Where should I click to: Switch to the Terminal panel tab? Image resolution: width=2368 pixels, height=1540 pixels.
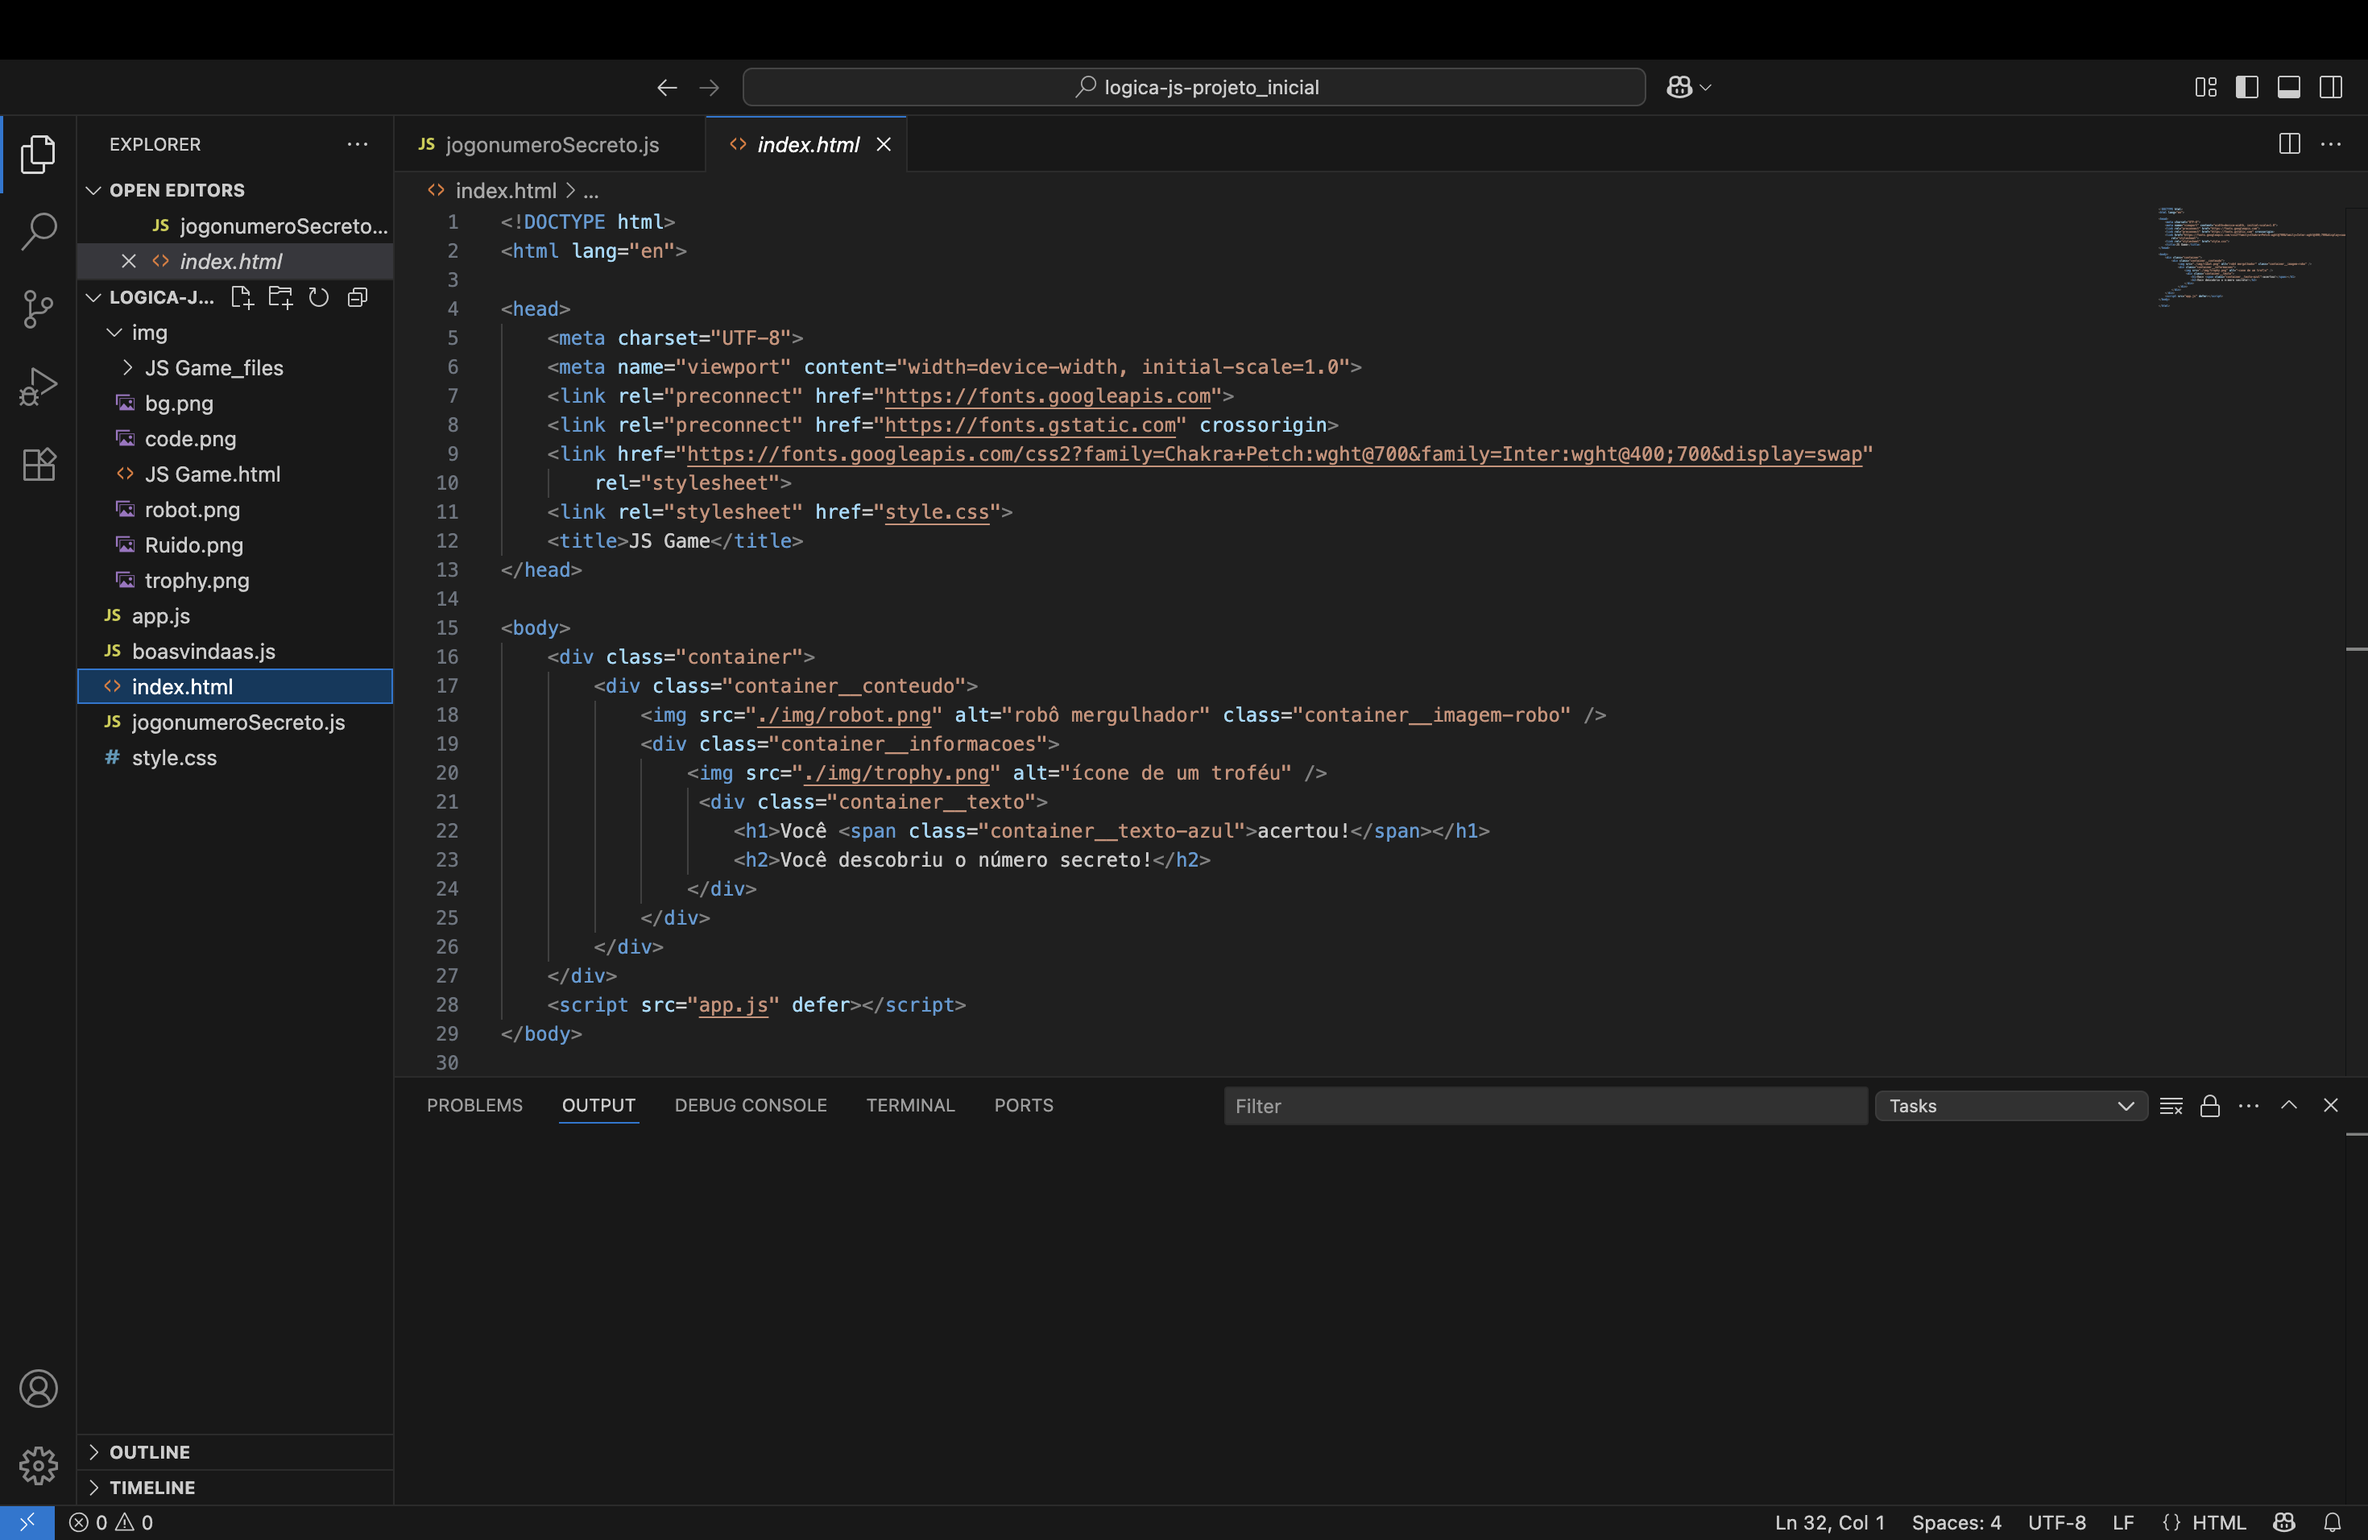[x=910, y=1105]
